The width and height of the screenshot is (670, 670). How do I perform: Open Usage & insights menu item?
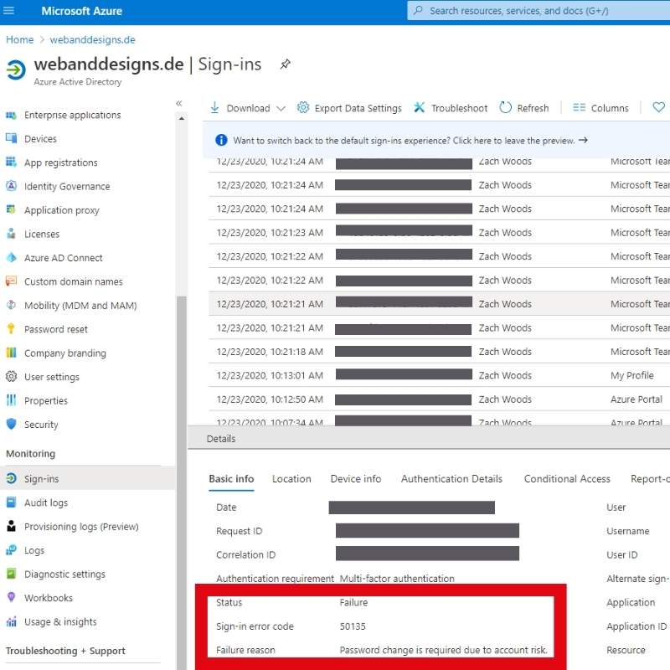tap(60, 621)
